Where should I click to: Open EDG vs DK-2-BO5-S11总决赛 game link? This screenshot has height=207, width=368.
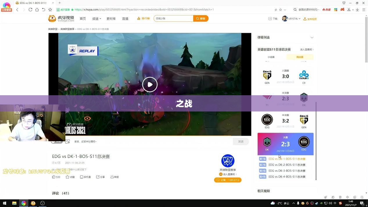pos(287,165)
